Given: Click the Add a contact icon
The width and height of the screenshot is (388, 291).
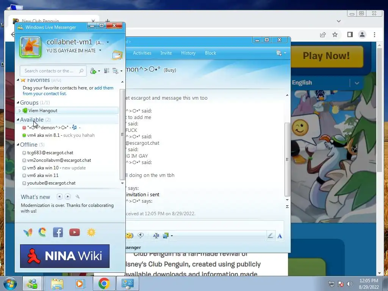Looking at the screenshot, I should (93, 71).
